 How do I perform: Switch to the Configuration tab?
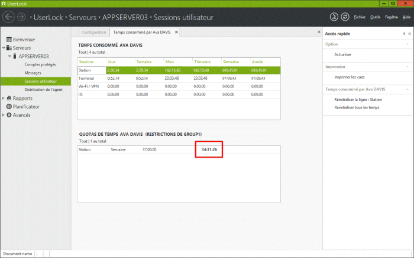(x=93, y=32)
